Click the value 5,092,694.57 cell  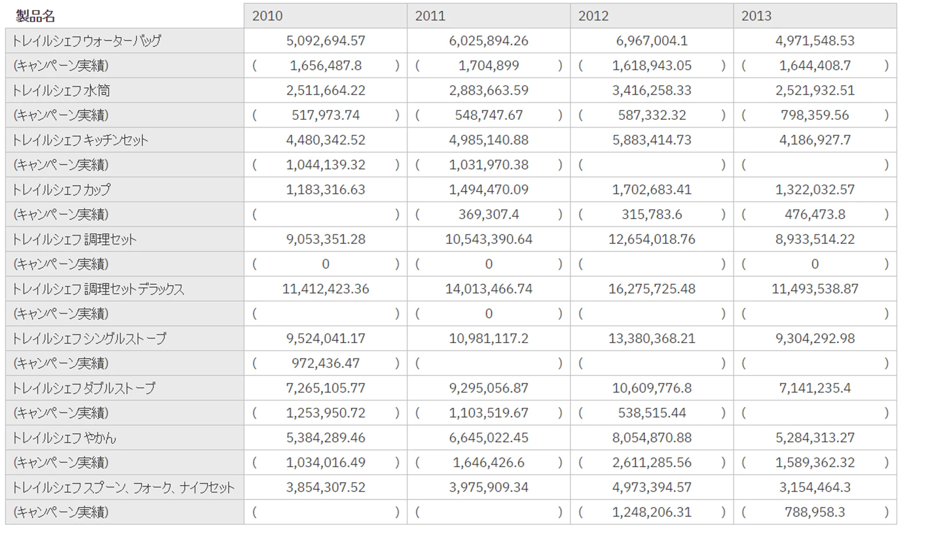(x=325, y=41)
